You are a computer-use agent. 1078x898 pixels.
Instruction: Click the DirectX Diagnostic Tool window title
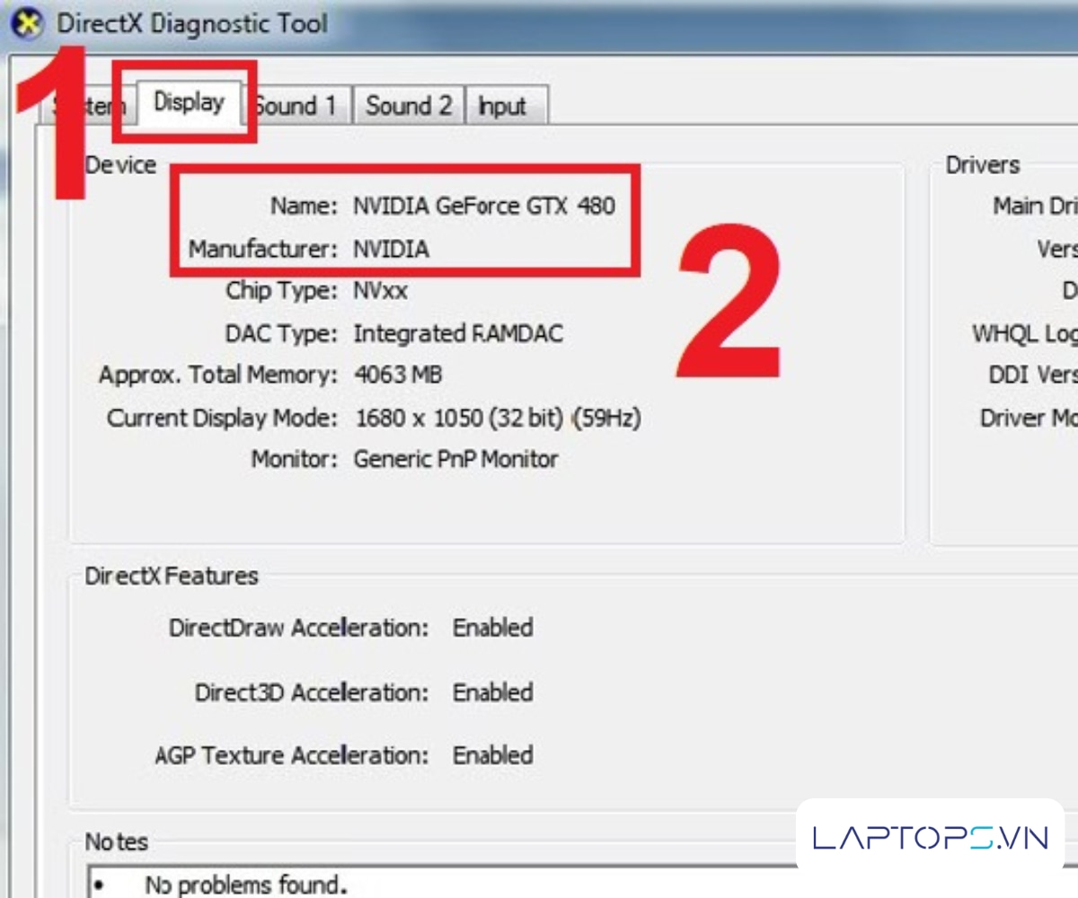coord(192,23)
